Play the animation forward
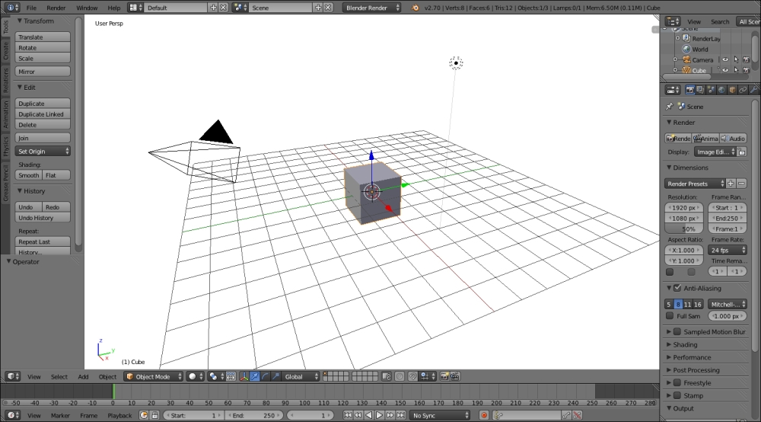The height and width of the screenshot is (422, 761). (x=379, y=415)
